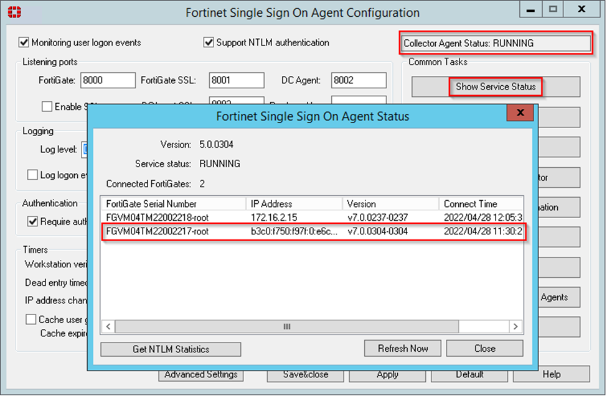Click the horizontal scrollbar thumb in status list
The height and width of the screenshot is (396, 607).
pos(287,326)
